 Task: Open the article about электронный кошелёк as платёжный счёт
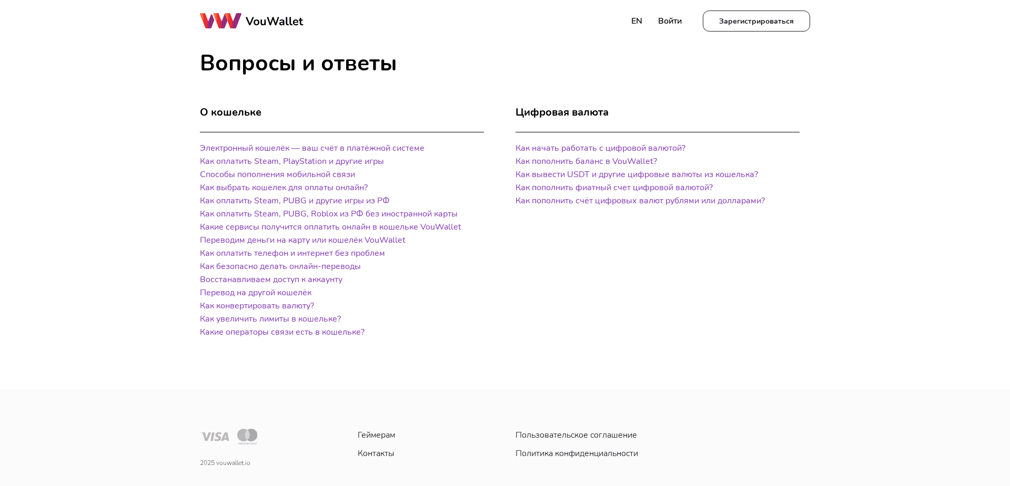312,148
